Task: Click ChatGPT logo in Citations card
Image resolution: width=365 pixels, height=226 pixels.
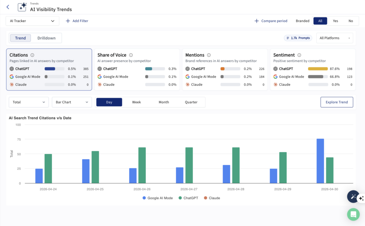Action: [x=12, y=69]
